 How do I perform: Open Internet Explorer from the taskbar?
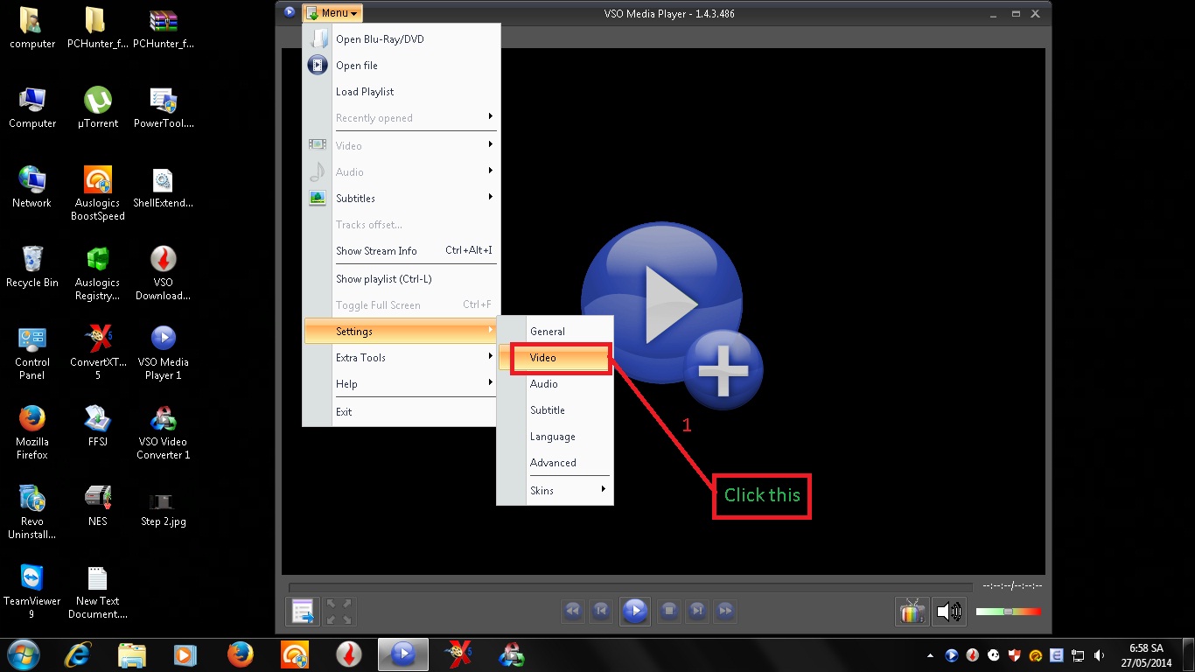79,654
